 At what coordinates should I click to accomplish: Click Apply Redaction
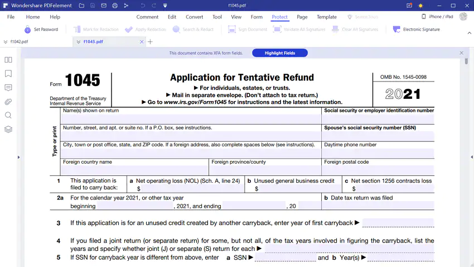pos(146,30)
